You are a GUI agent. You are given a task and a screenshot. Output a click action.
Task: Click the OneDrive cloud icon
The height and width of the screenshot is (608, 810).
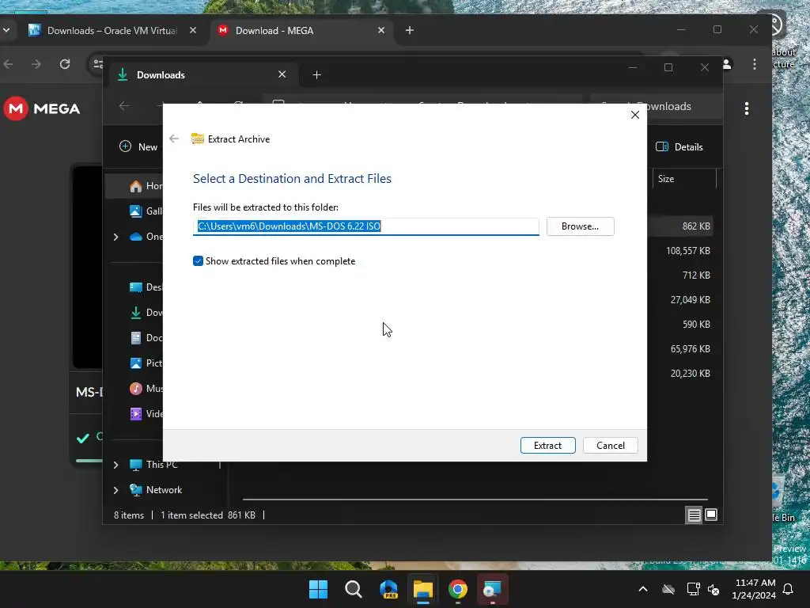coord(136,237)
